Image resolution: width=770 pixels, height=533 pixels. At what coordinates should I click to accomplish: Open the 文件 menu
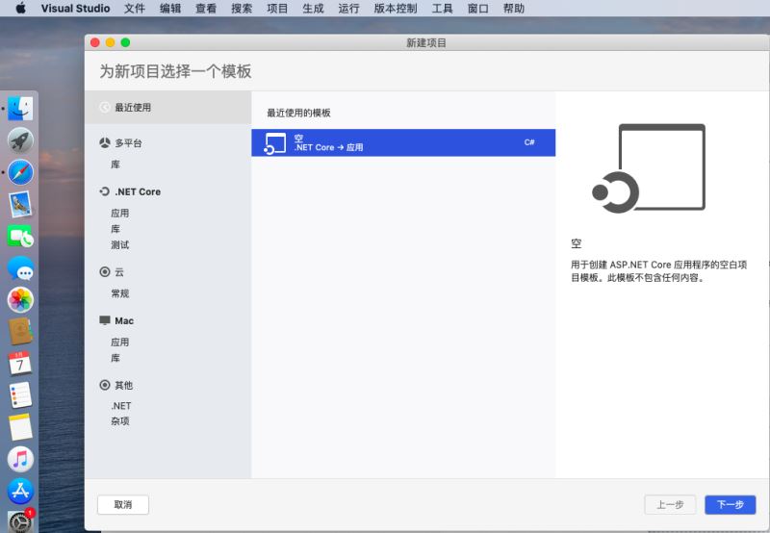(135, 9)
